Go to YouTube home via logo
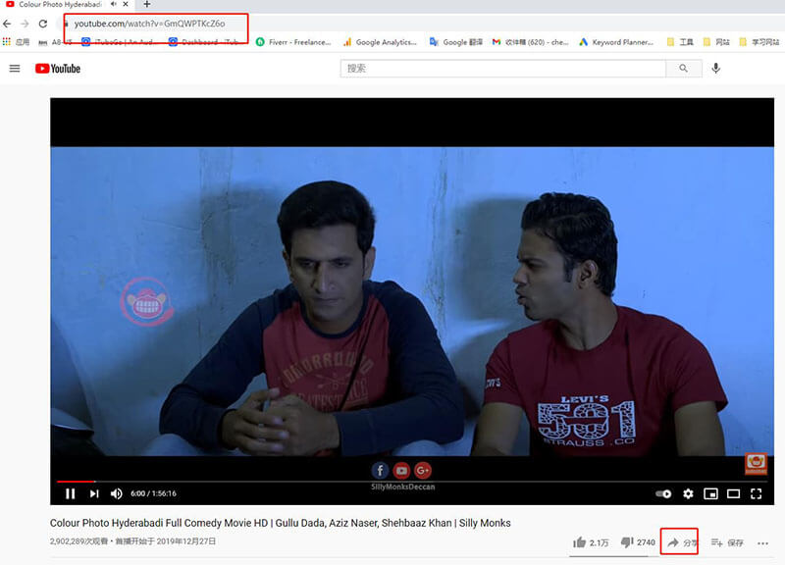785x565 pixels. 58,69
